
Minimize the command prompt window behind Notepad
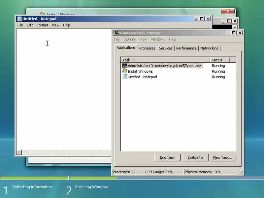[223, 21]
